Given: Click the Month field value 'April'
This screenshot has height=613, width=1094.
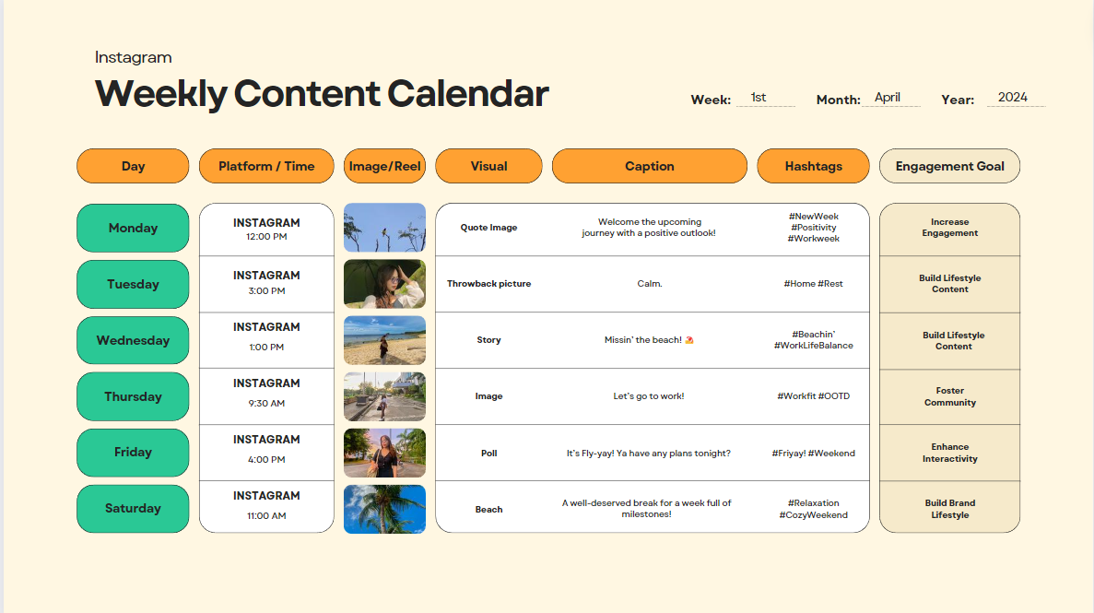Looking at the screenshot, I should pyautogui.click(x=888, y=97).
